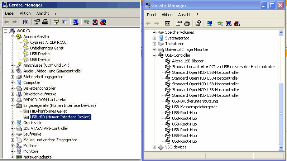Open Ansicht menu in right window

[184, 15]
